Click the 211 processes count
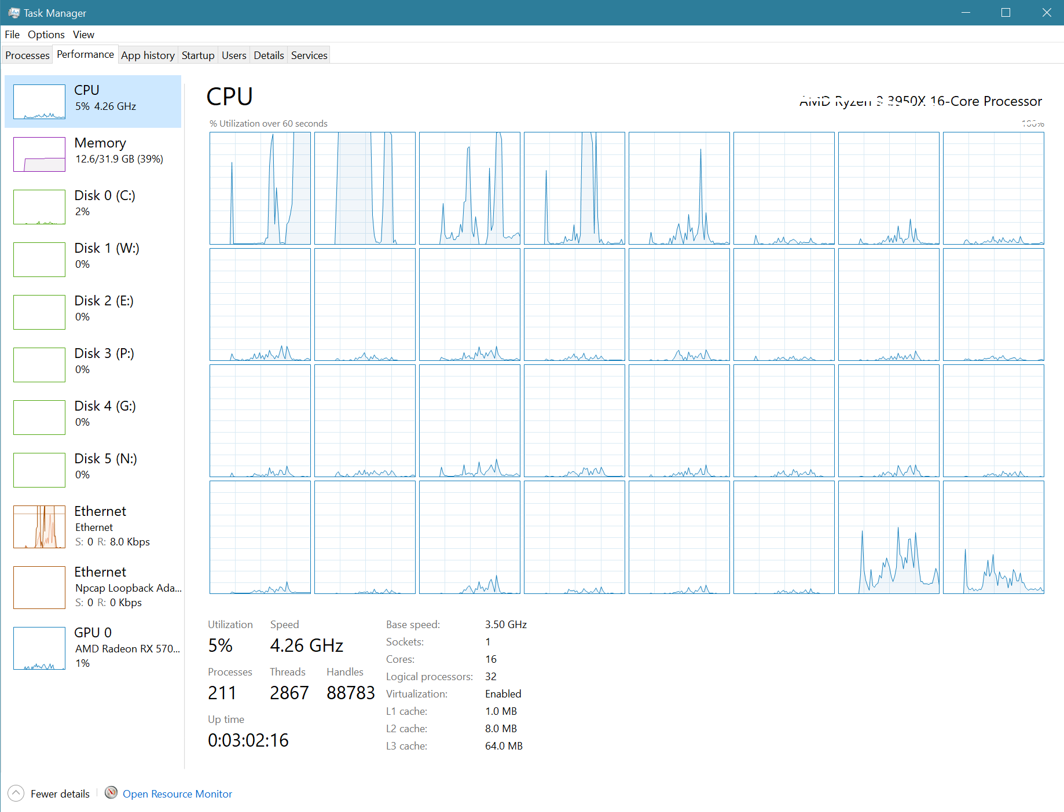Viewport: 1064px width, 812px height. (x=222, y=693)
